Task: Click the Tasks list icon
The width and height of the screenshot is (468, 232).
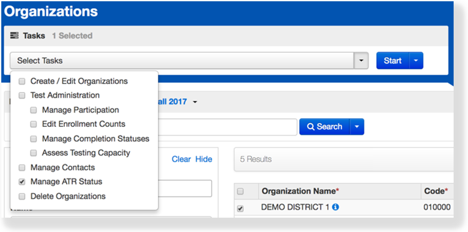Action: (x=14, y=35)
